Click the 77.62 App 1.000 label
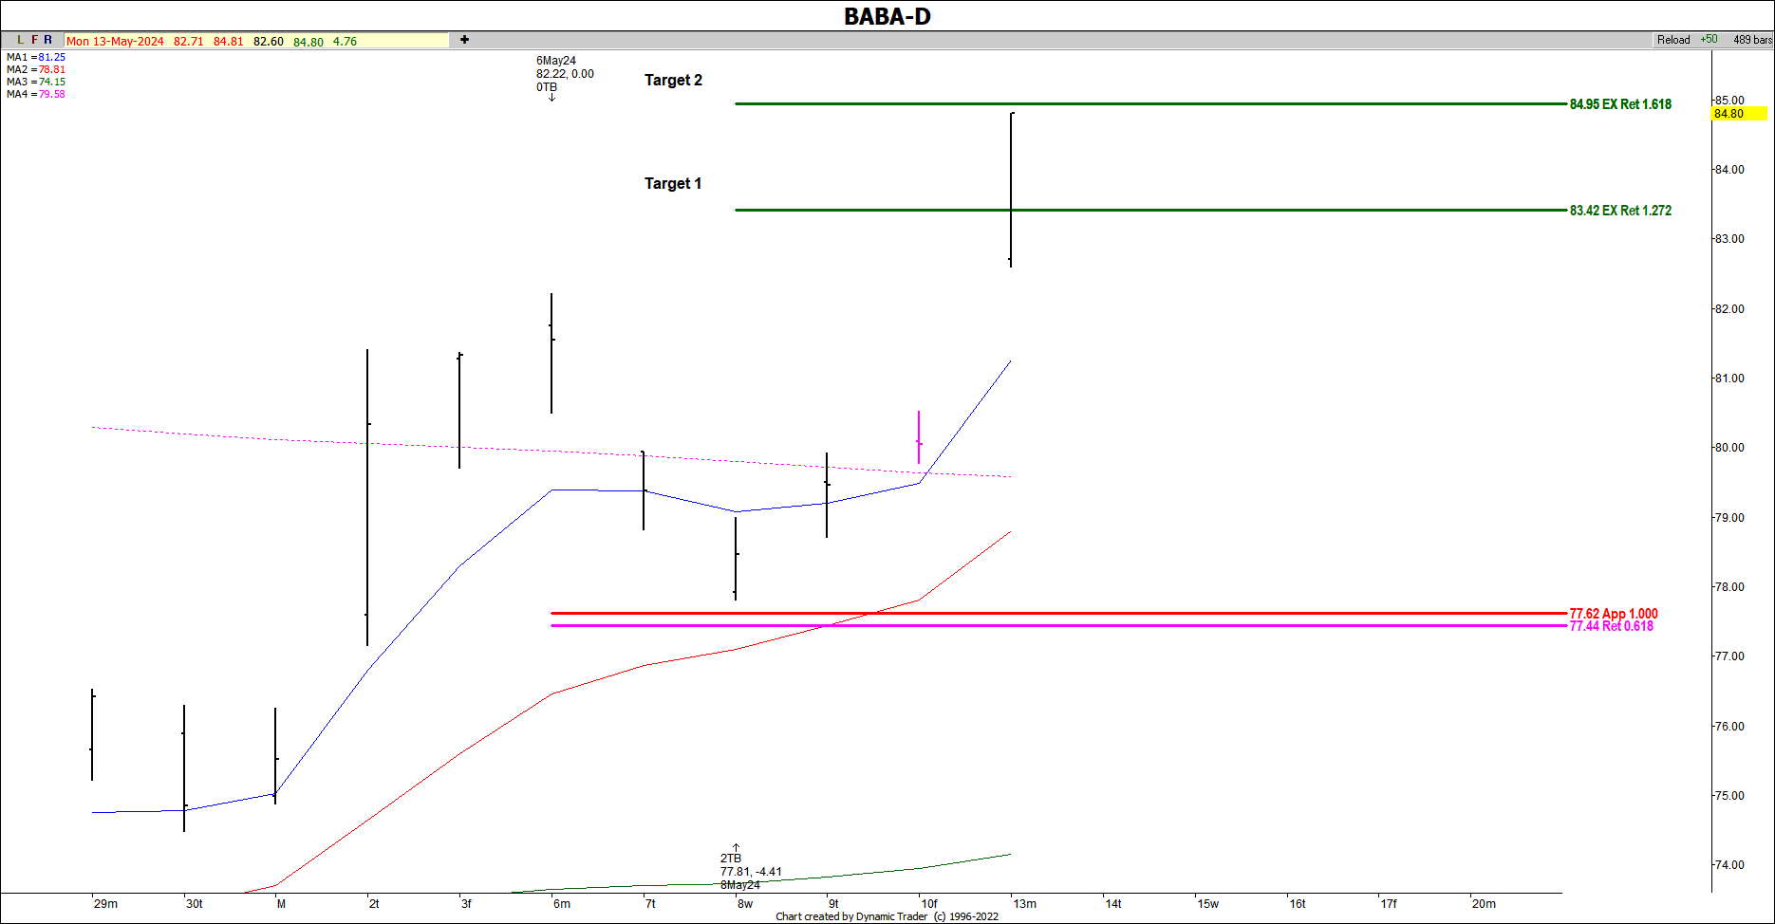The image size is (1775, 924). (1614, 614)
